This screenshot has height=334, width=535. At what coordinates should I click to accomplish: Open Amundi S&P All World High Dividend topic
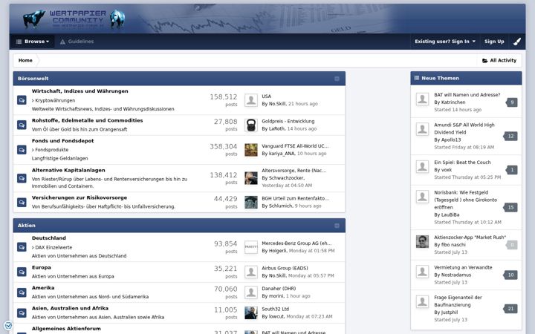click(464, 128)
